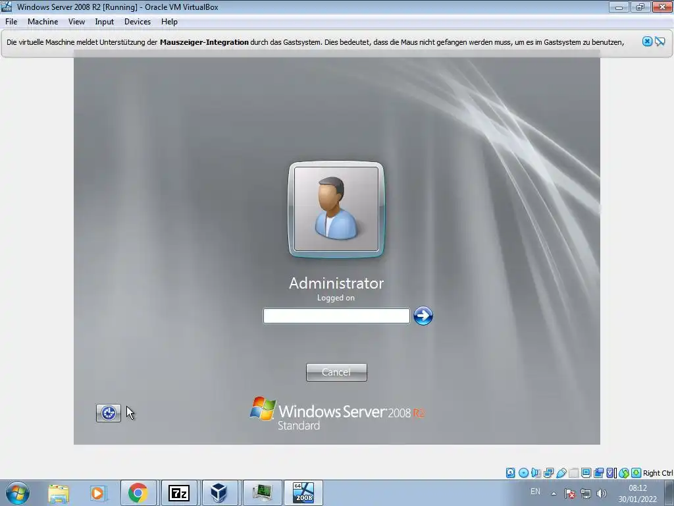Click the network adapters indicator
Screen dimensions: 674x506
(x=548, y=473)
